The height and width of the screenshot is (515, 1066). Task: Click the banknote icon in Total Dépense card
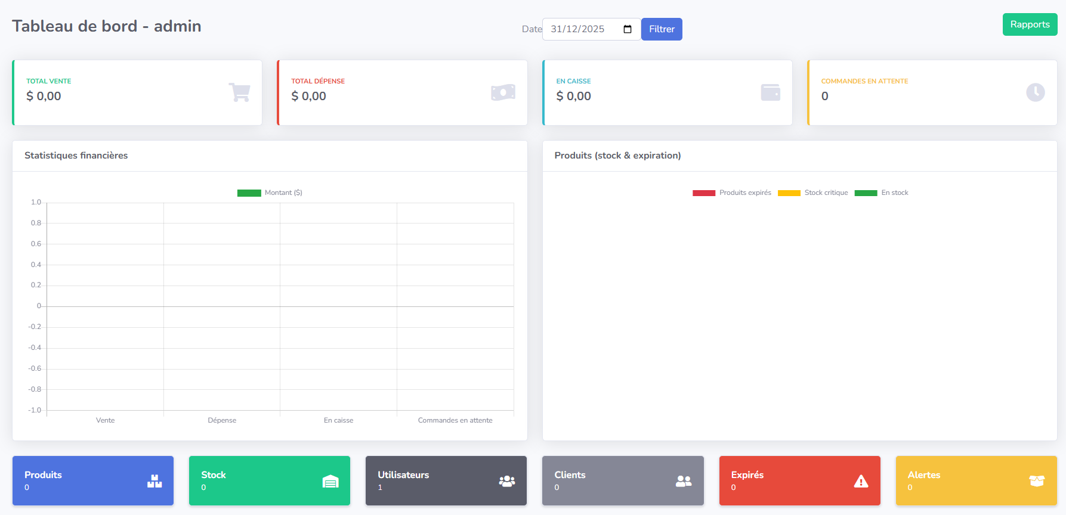(503, 92)
